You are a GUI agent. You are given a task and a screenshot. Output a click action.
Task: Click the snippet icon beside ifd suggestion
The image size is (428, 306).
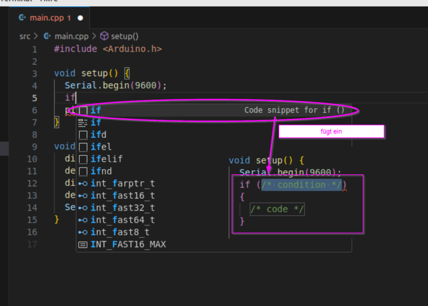point(83,135)
